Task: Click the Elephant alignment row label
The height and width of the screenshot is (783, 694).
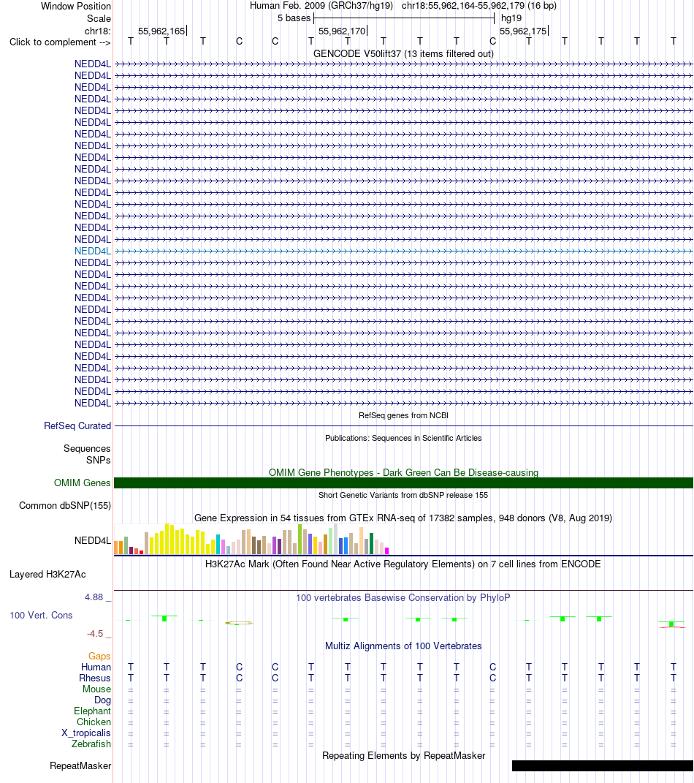Action: [x=92, y=711]
